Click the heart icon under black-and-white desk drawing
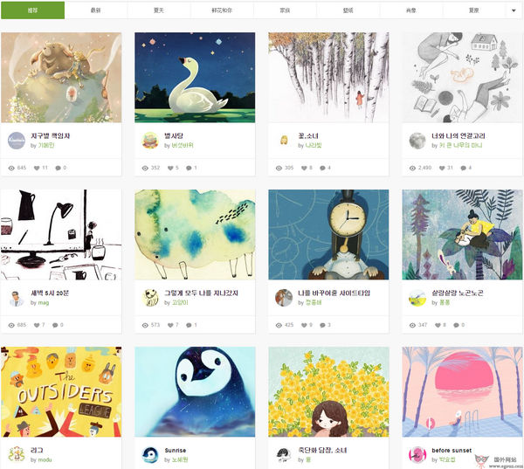Viewport: 524px width, 469px height. coord(37,325)
